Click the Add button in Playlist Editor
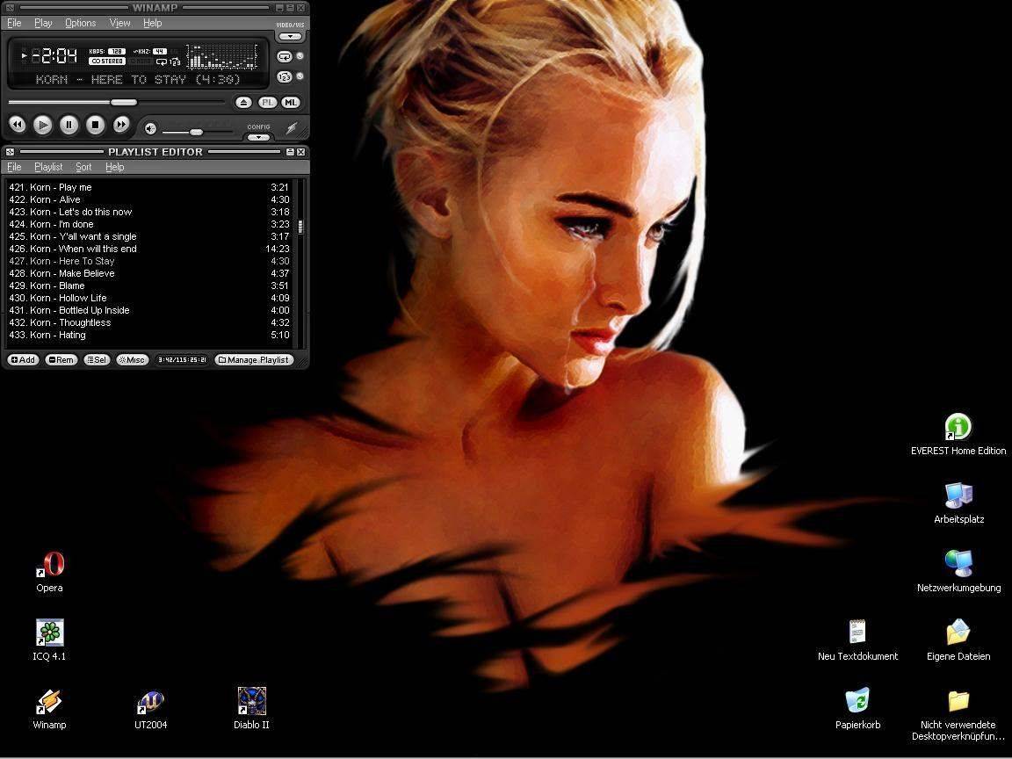This screenshot has width=1012, height=759. (x=23, y=359)
